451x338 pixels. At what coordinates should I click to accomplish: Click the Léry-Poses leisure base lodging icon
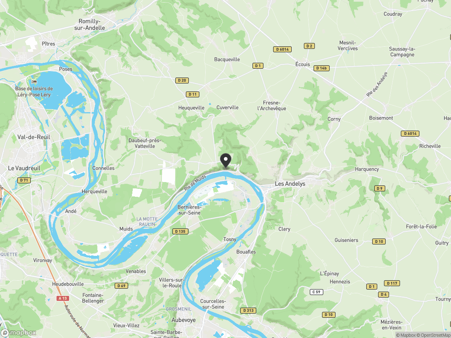click(x=34, y=82)
